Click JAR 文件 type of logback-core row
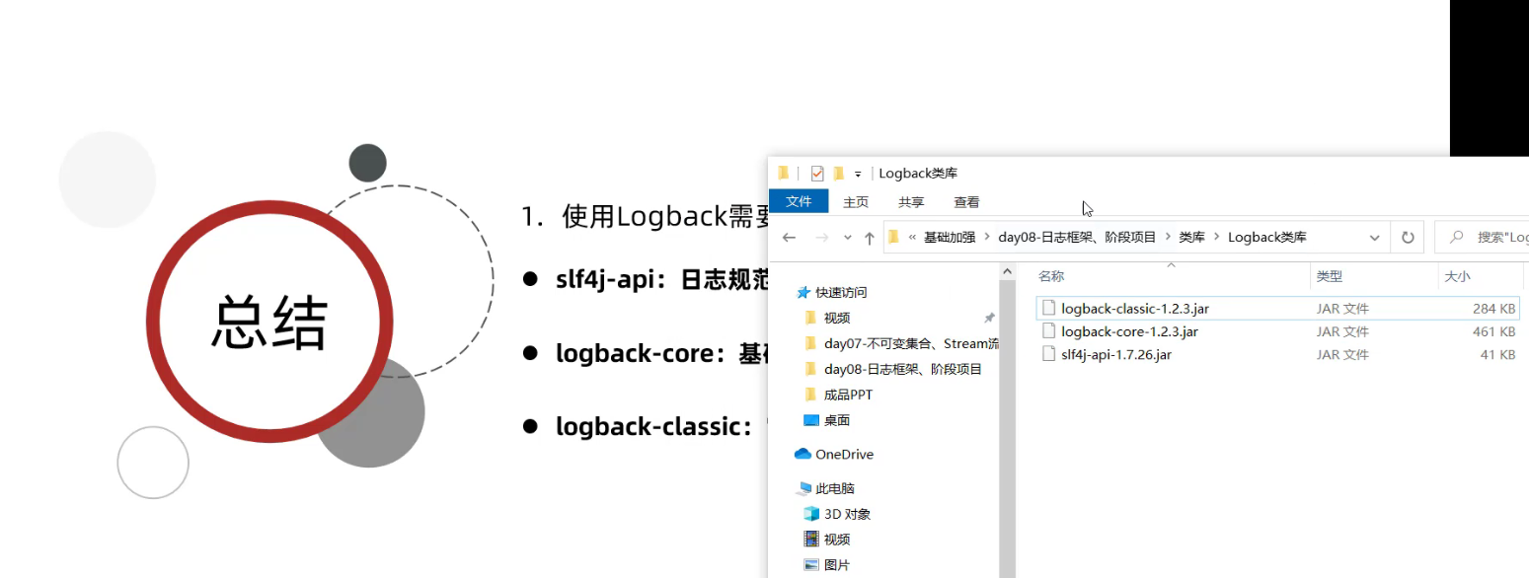Image resolution: width=1529 pixels, height=578 pixels. [1342, 331]
